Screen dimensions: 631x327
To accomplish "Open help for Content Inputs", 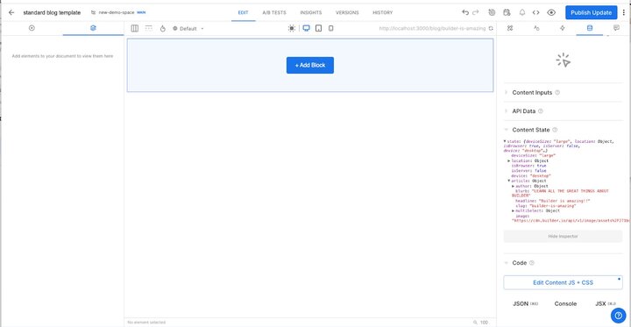I will (557, 92).
